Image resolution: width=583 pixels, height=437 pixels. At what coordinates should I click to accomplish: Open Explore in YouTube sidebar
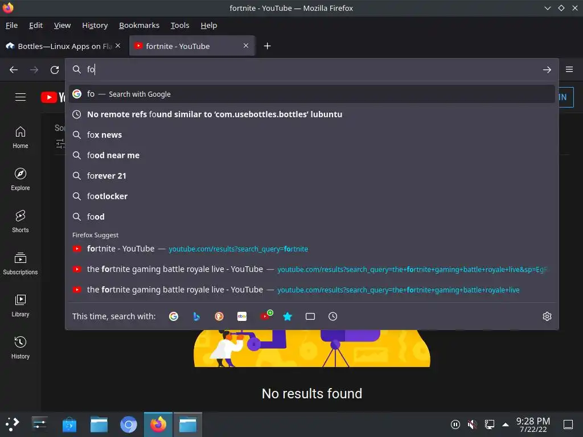pyautogui.click(x=20, y=179)
